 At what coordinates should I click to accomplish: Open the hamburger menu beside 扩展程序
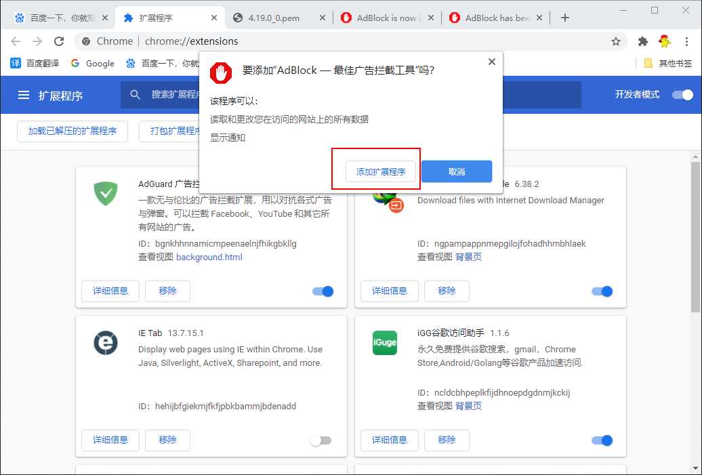point(23,95)
